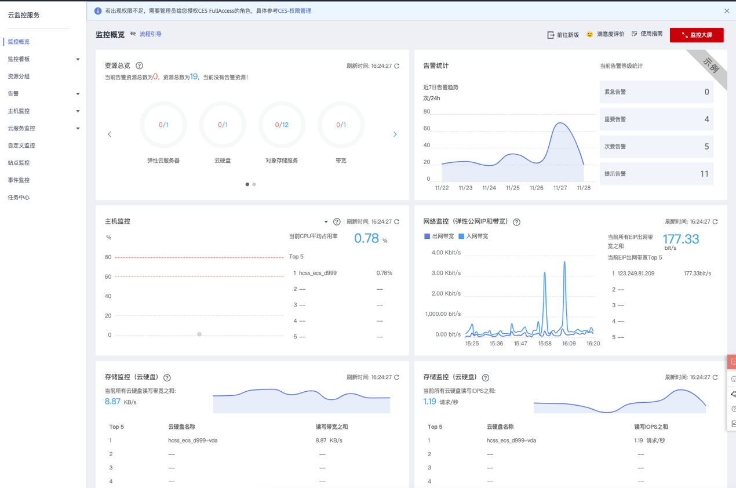
Task: Refresh the 主机监控 panel
Action: pyautogui.click(x=397, y=222)
